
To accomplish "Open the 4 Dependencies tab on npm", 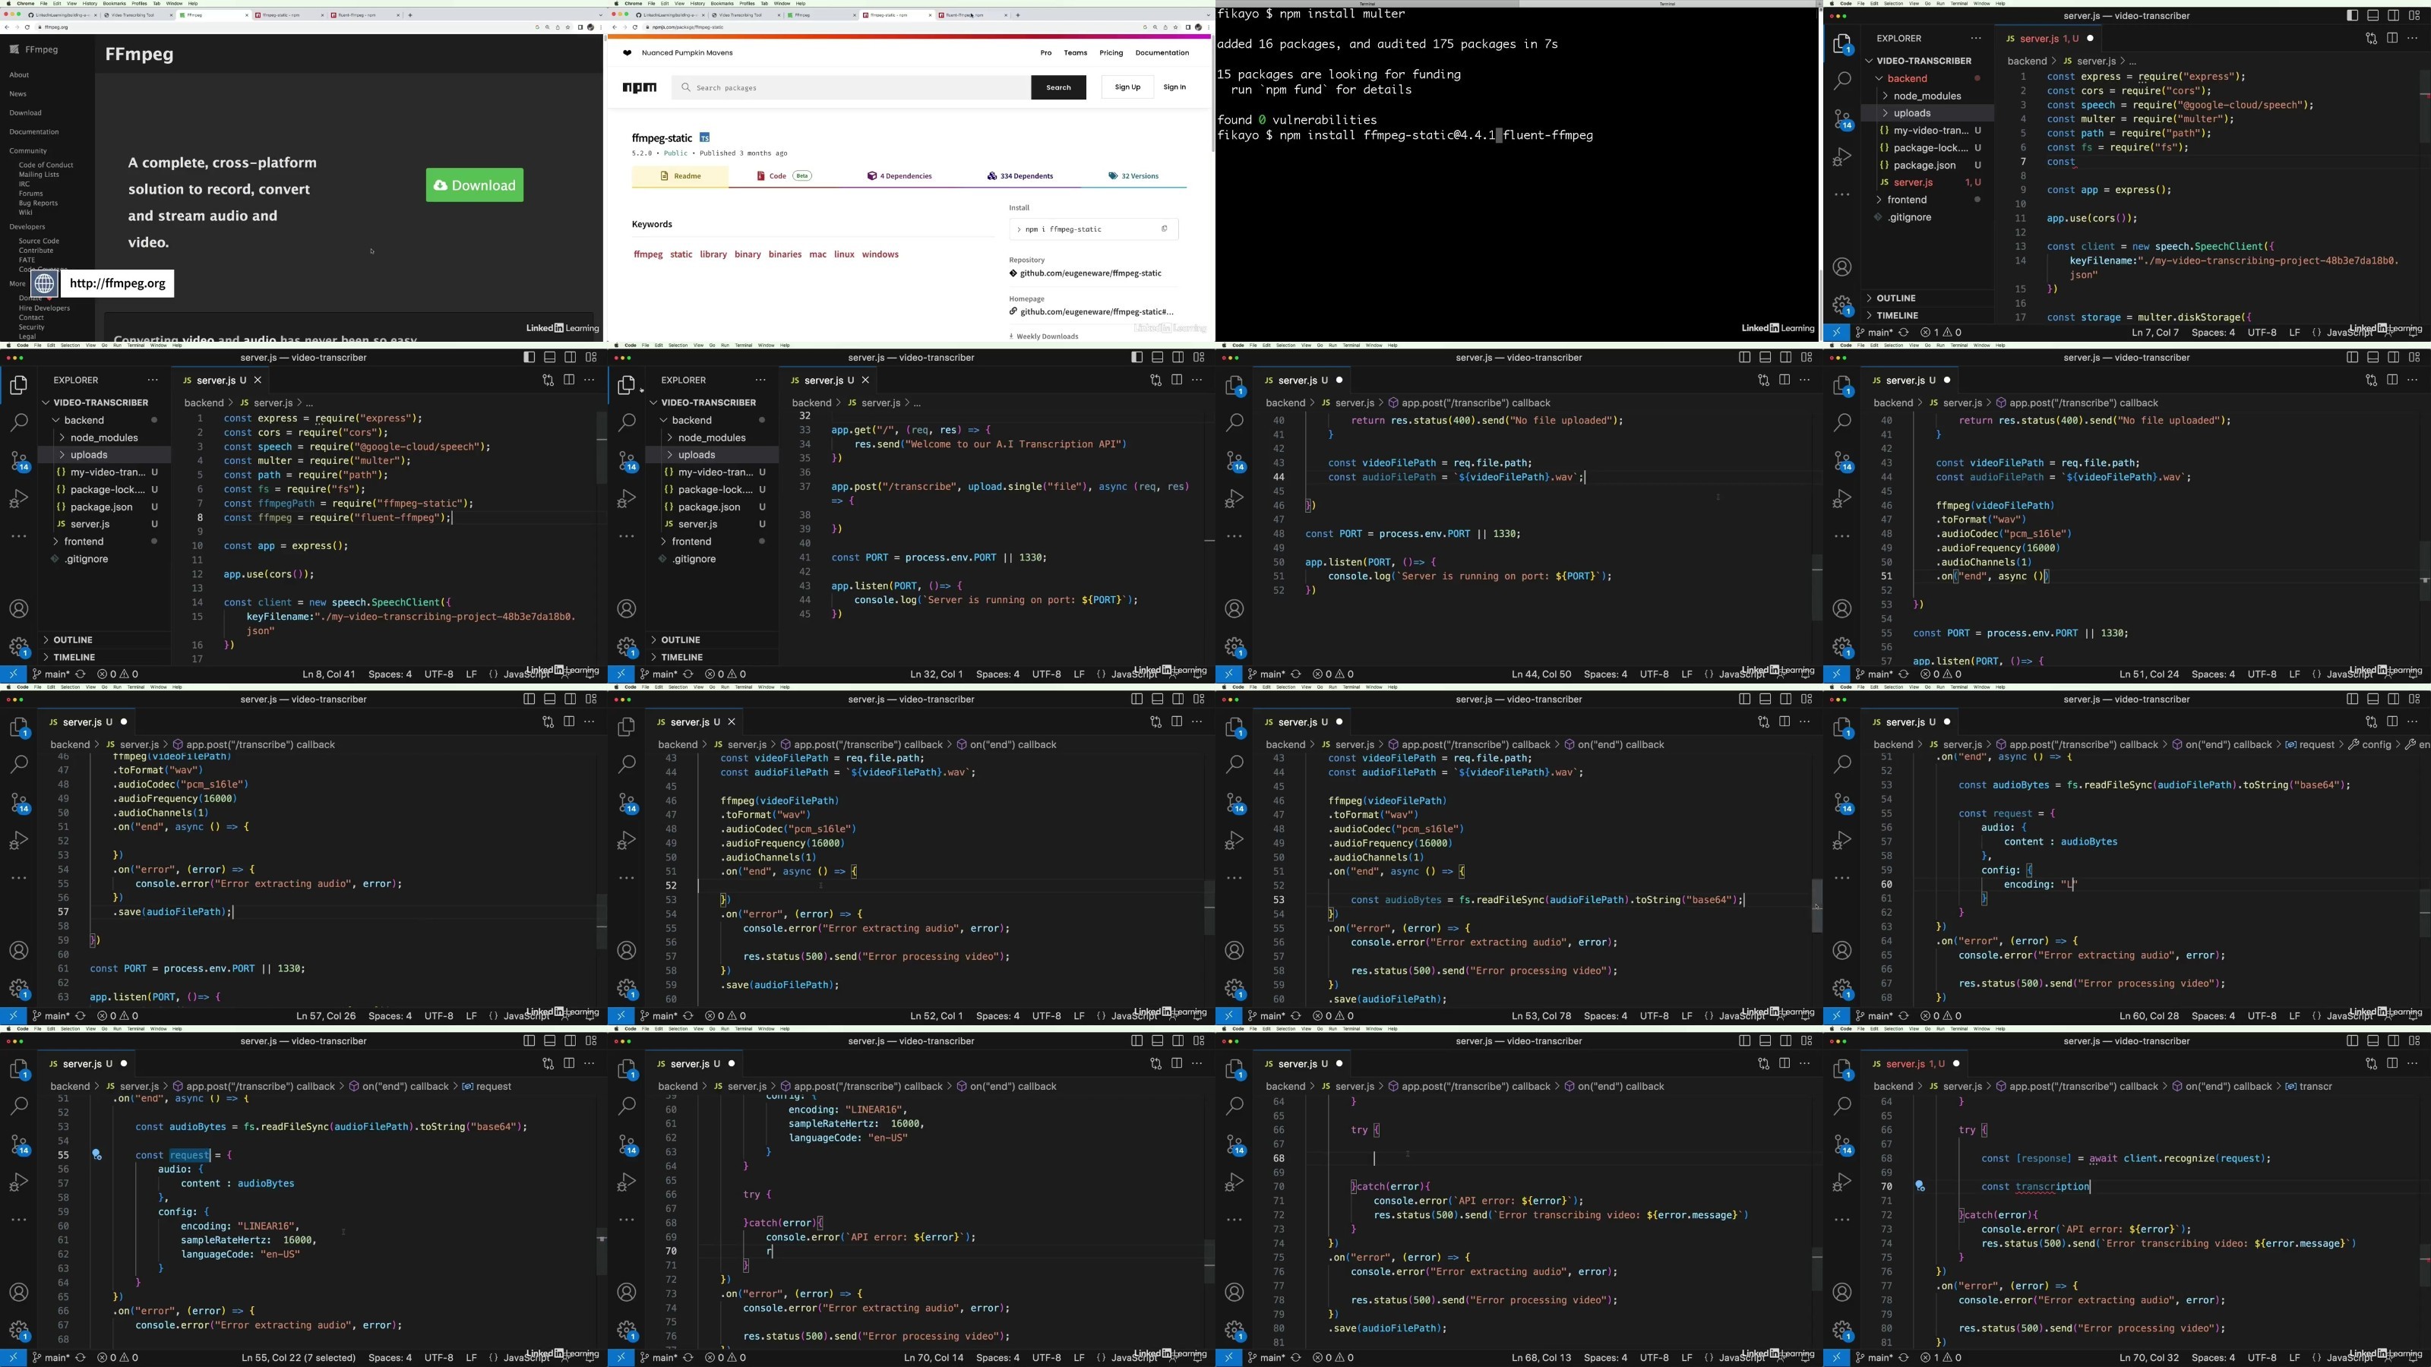I will point(899,176).
